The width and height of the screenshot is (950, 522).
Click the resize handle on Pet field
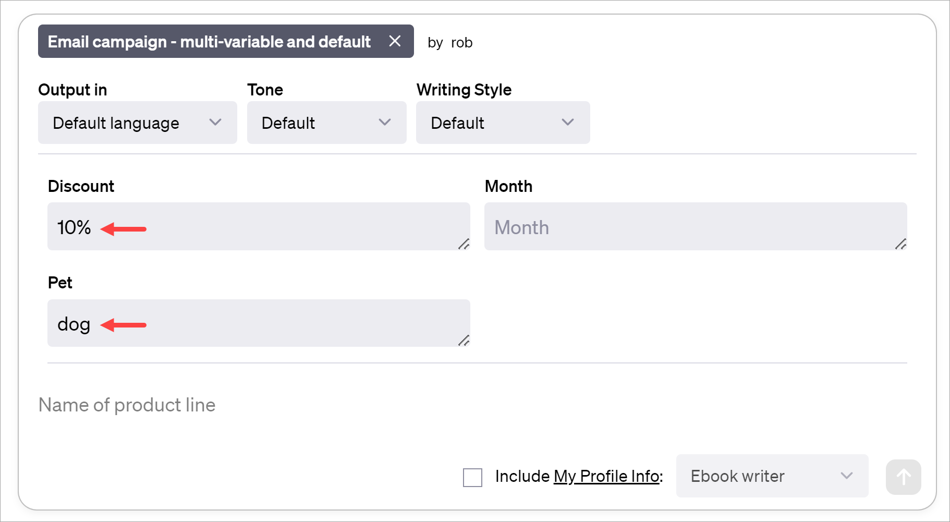click(463, 342)
